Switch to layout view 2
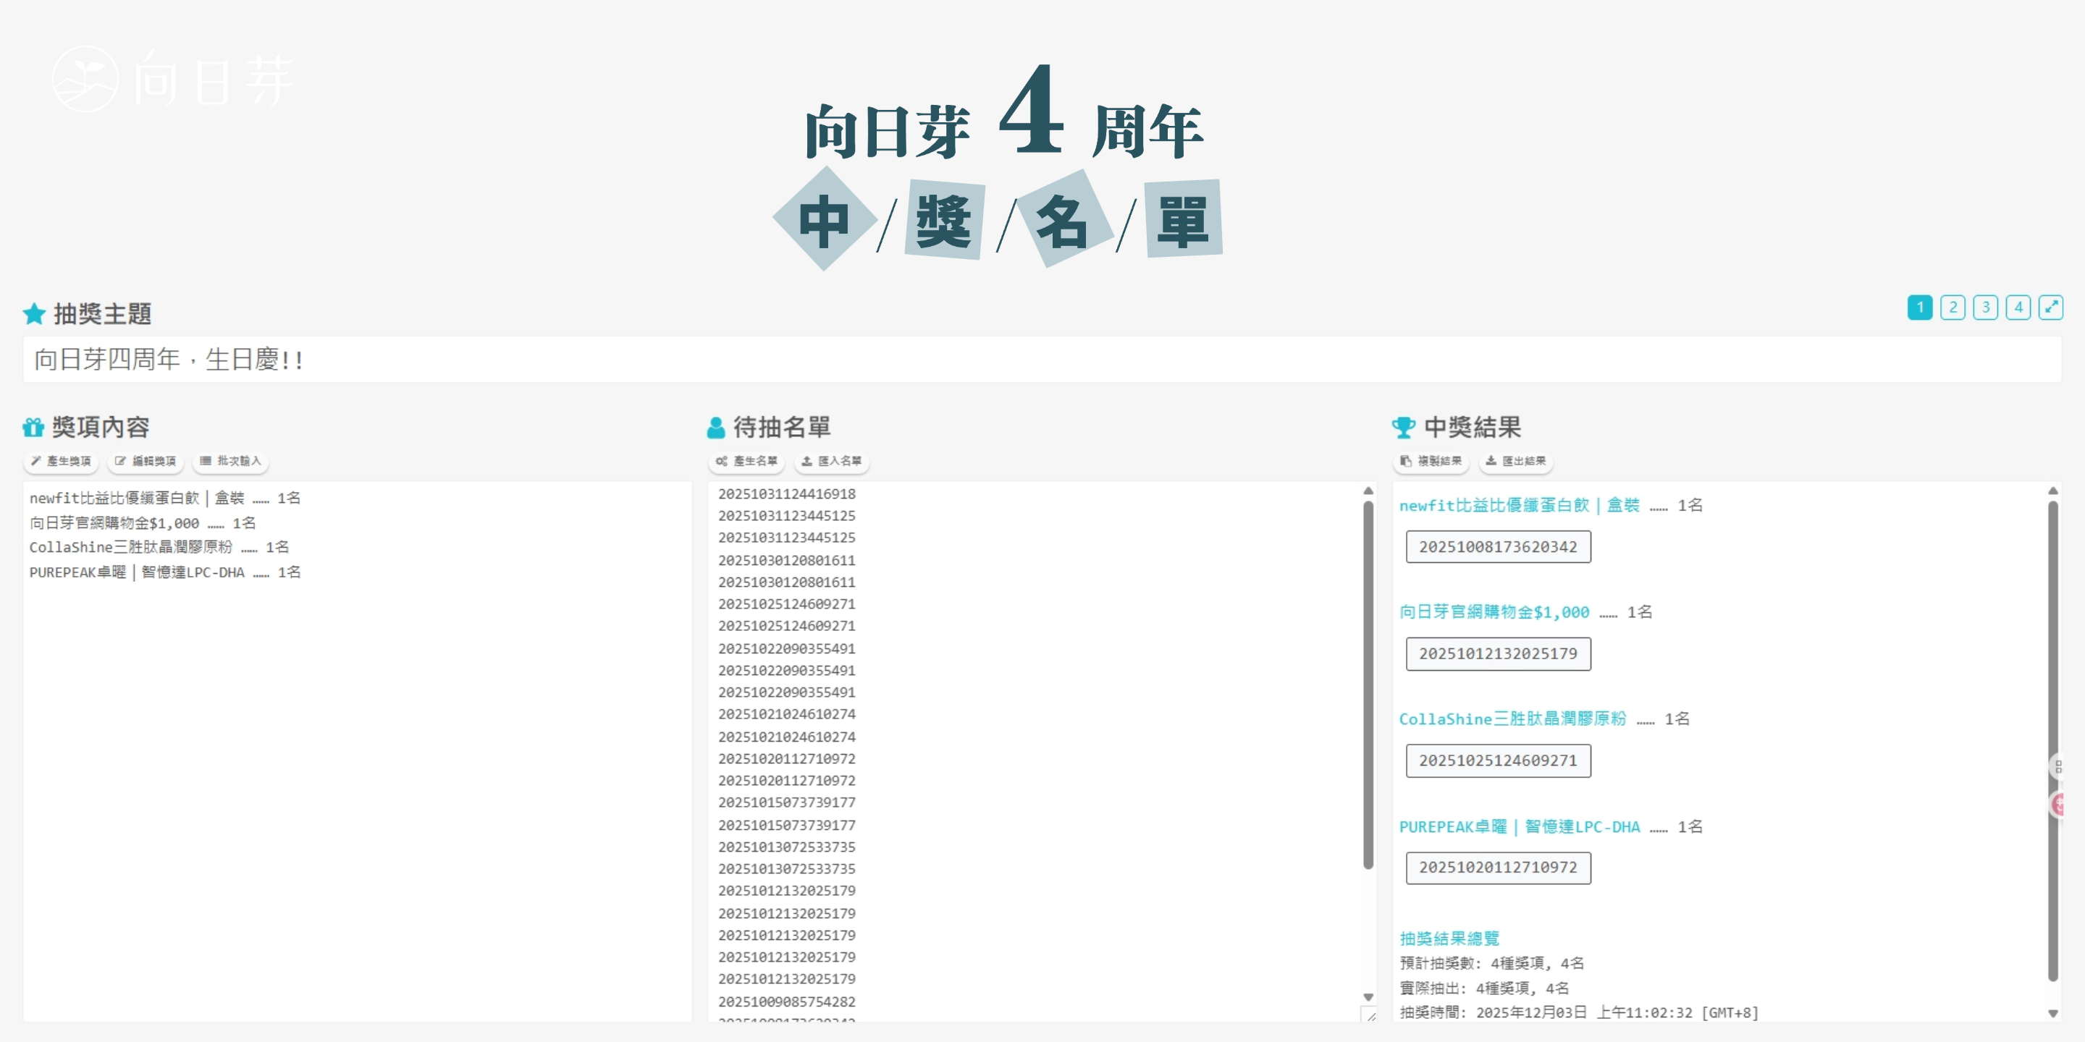This screenshot has width=2085, height=1042. pyautogui.click(x=1953, y=308)
